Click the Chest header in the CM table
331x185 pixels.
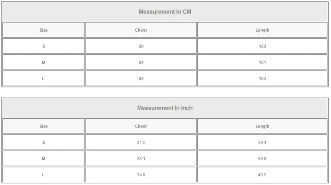pyautogui.click(x=141, y=30)
